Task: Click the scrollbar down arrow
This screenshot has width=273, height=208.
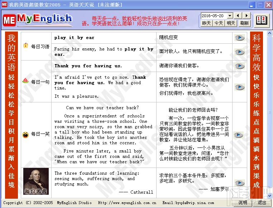Action: click(270, 196)
